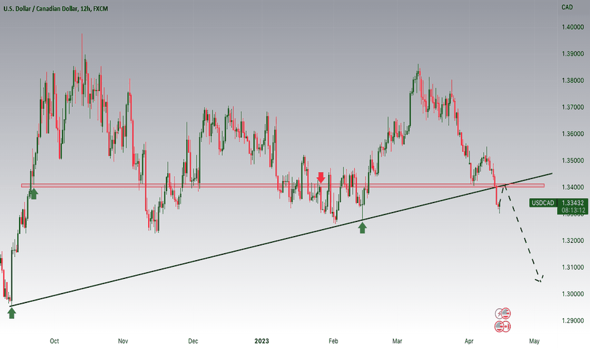Click the Mar label on the time axis
The image size is (590, 348).
pos(398,341)
